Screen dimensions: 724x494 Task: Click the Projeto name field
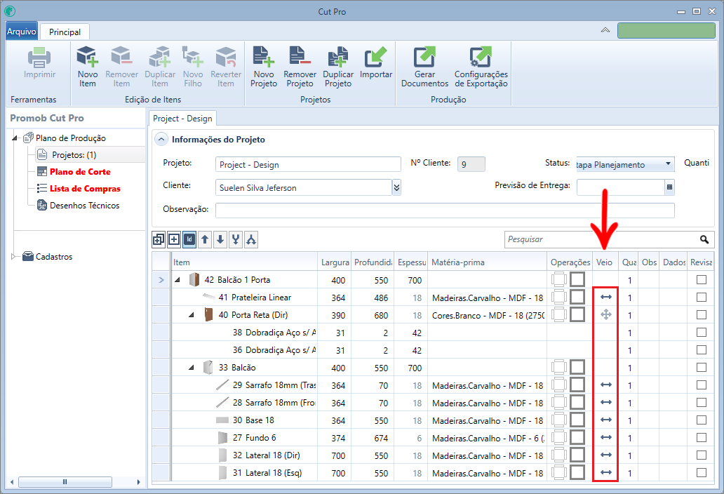(x=308, y=164)
